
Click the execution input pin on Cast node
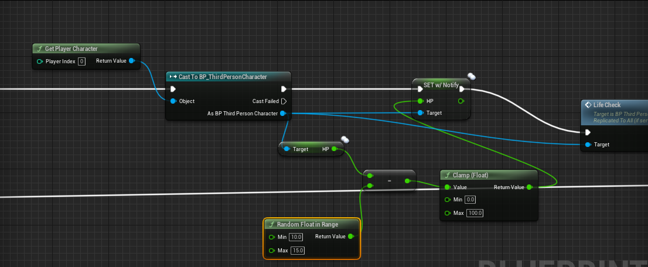coord(173,89)
